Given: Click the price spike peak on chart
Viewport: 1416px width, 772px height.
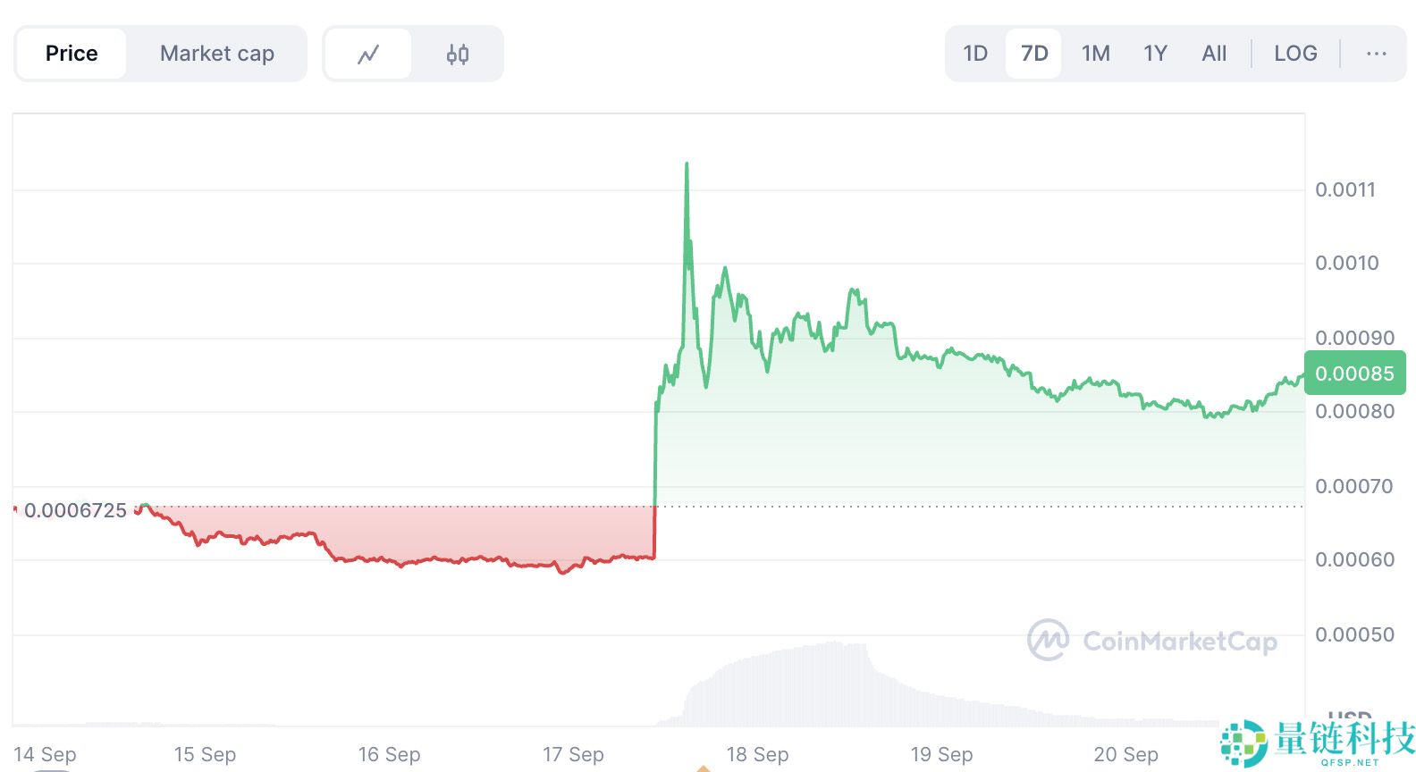Looking at the screenshot, I should 687,165.
